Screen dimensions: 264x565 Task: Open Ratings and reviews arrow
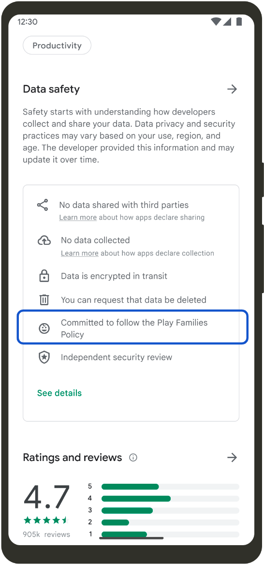tap(232, 458)
